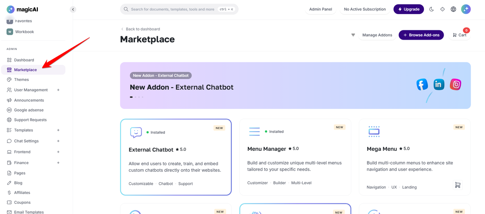Open Coupons in the sidebar
Screen dimensions: 485x214
coord(22,202)
